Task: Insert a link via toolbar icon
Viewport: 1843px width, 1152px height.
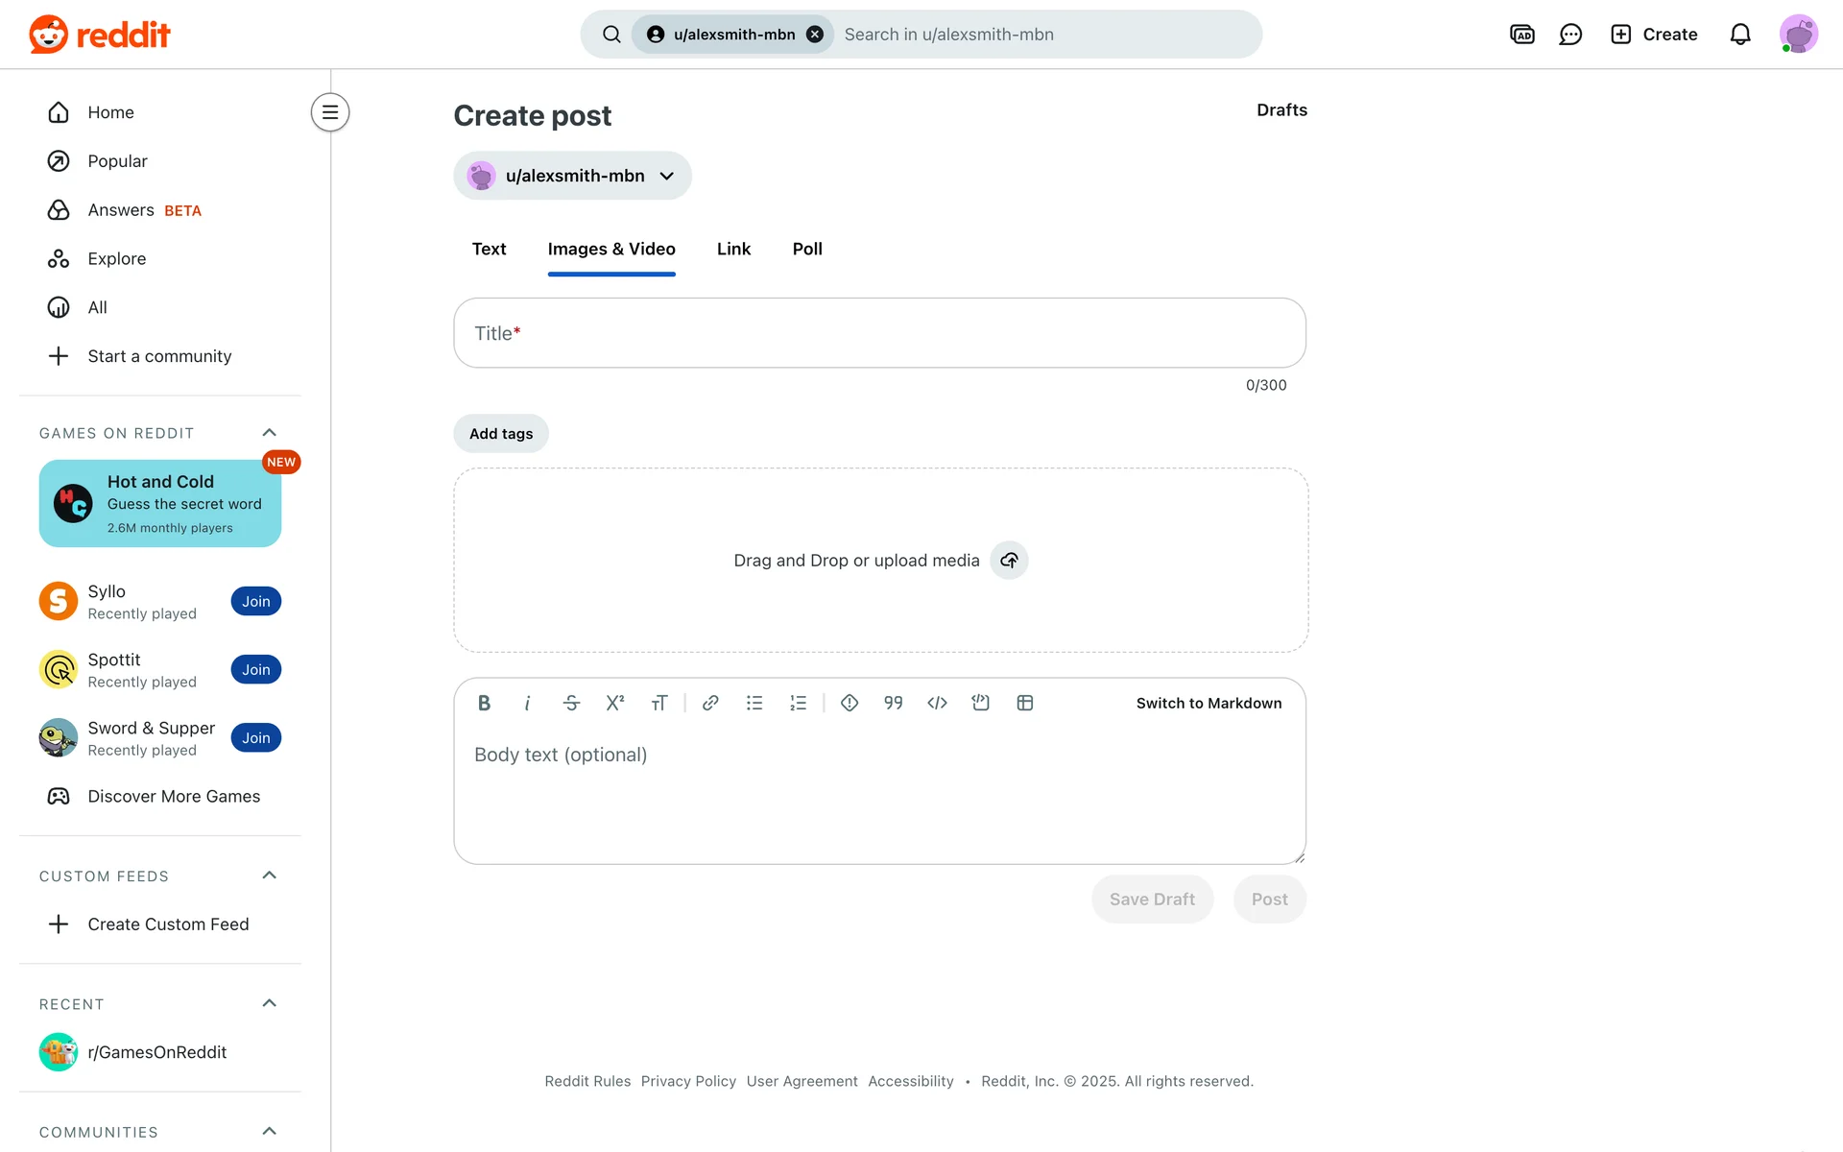Action: pyautogui.click(x=710, y=704)
